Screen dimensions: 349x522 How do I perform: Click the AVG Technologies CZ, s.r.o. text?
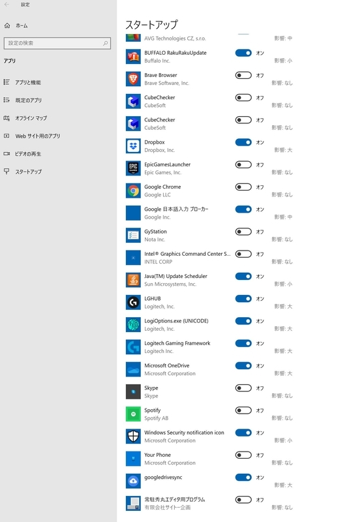(x=175, y=38)
